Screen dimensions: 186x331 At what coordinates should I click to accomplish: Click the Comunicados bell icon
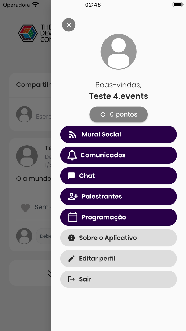(x=72, y=155)
